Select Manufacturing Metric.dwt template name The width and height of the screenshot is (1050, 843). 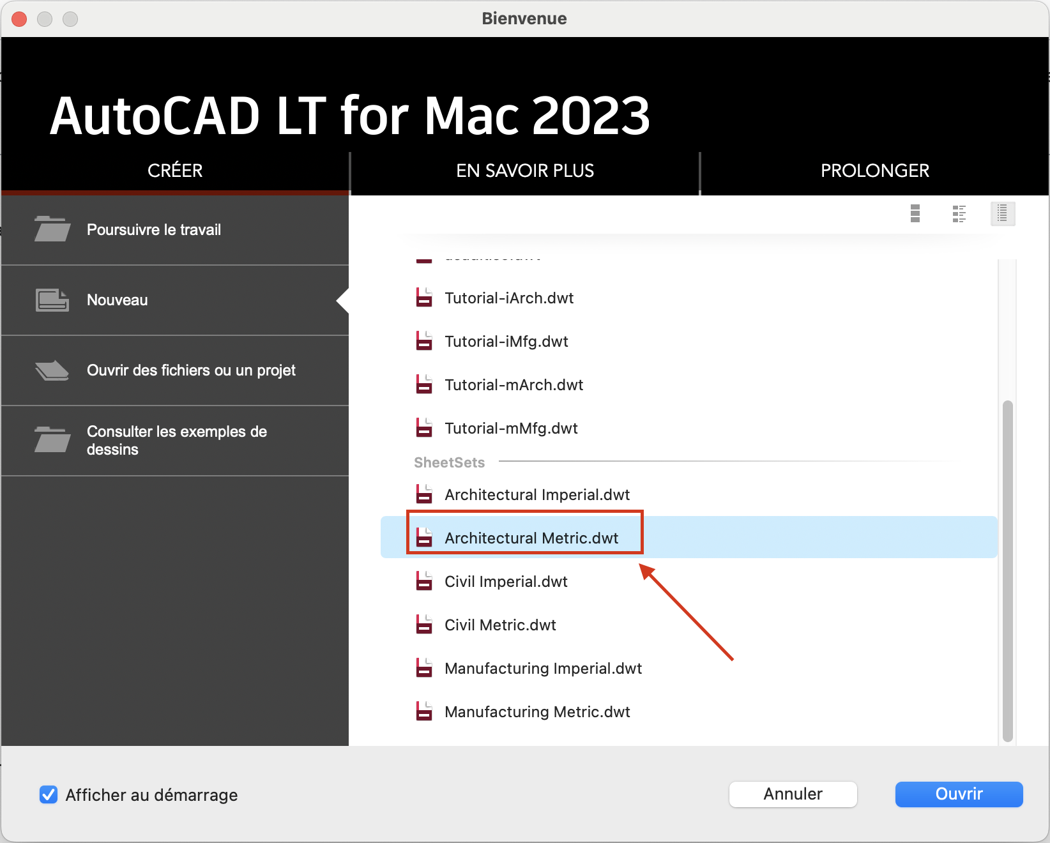click(537, 712)
